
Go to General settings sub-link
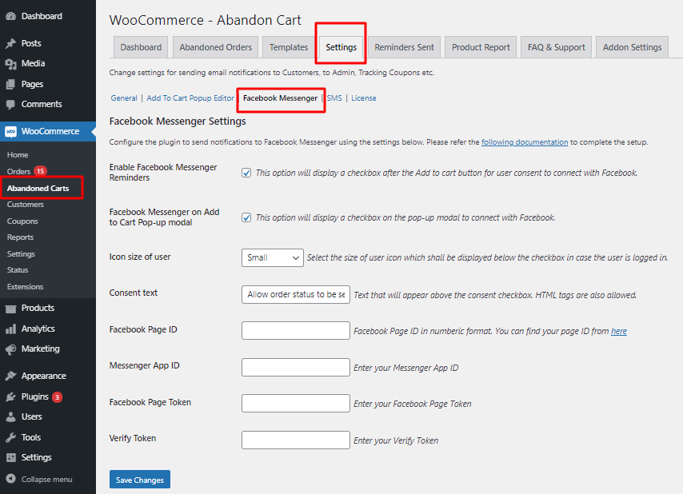[x=124, y=98]
